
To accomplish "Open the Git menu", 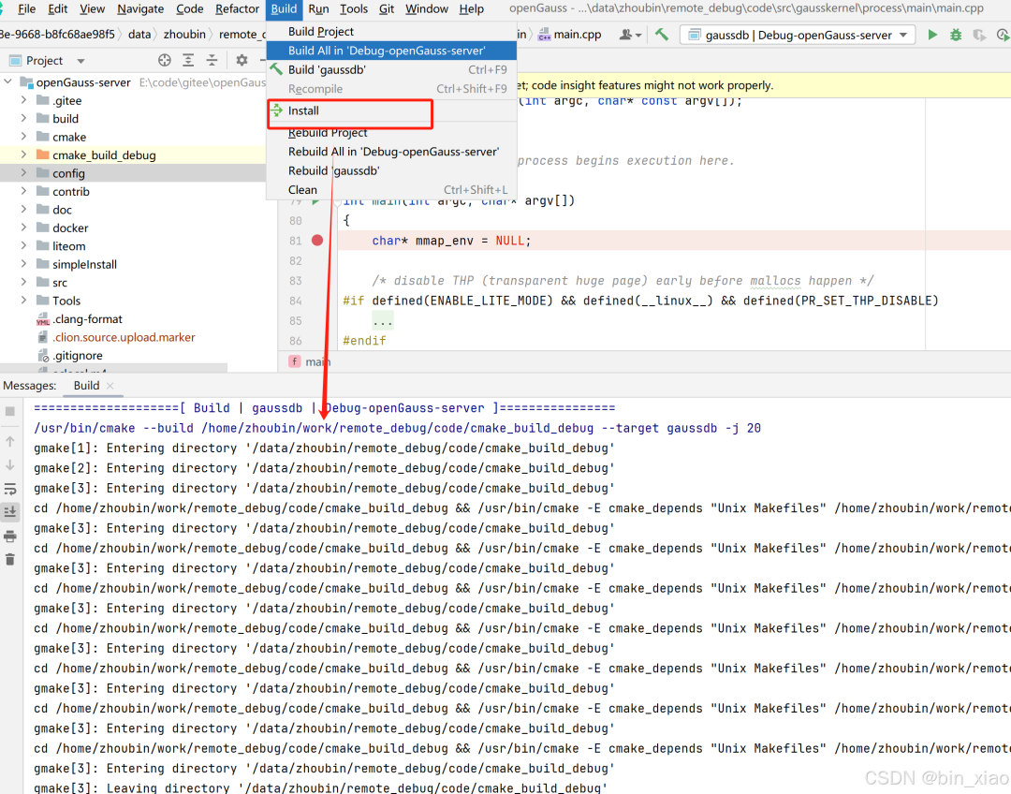I will [387, 9].
